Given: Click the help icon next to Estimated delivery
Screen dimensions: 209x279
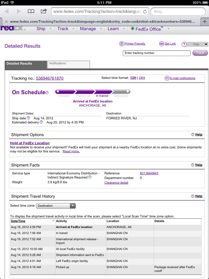Looking at the screenshot, I should pos(41,122).
